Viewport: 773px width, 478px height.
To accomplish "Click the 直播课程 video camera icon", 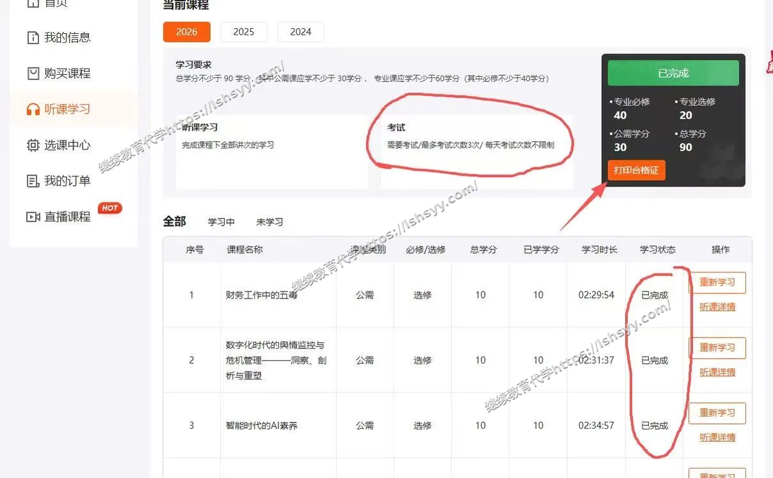I will 33,217.
